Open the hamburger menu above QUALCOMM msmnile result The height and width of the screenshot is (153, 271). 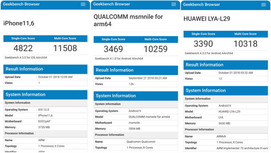[x=174, y=4]
